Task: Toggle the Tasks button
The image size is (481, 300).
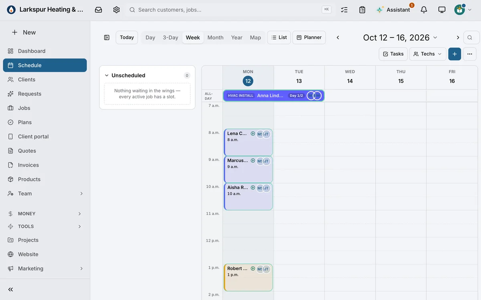Action: (x=393, y=54)
